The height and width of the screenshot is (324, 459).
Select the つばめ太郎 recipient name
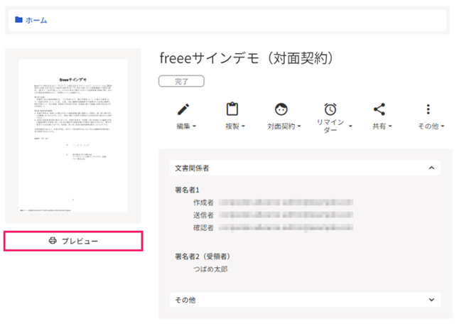point(210,269)
